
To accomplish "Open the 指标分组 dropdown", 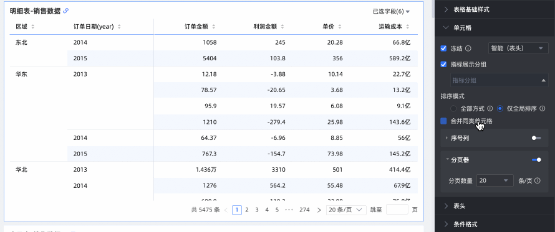I will pos(499,80).
